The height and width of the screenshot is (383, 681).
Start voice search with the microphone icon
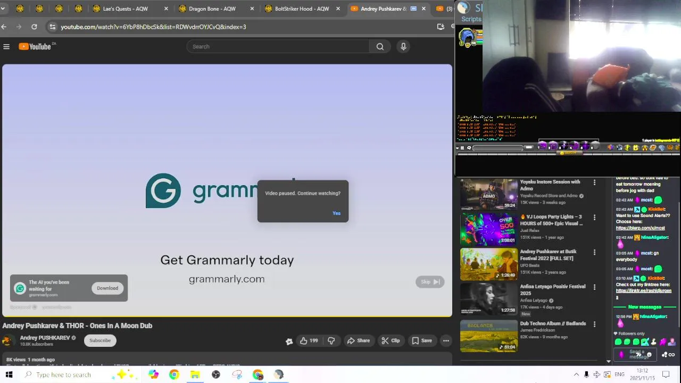point(403,47)
